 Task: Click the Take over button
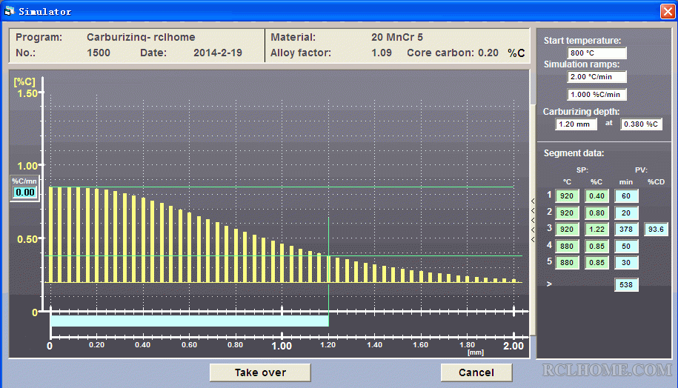click(x=260, y=372)
